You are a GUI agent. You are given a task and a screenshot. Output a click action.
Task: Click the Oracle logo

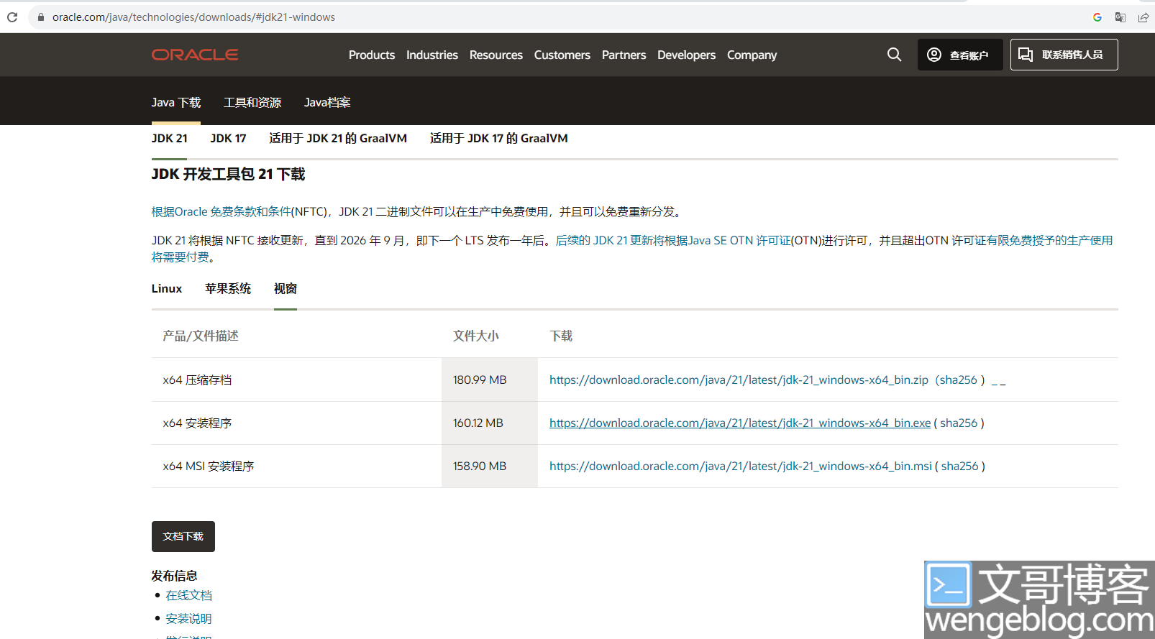coord(195,55)
